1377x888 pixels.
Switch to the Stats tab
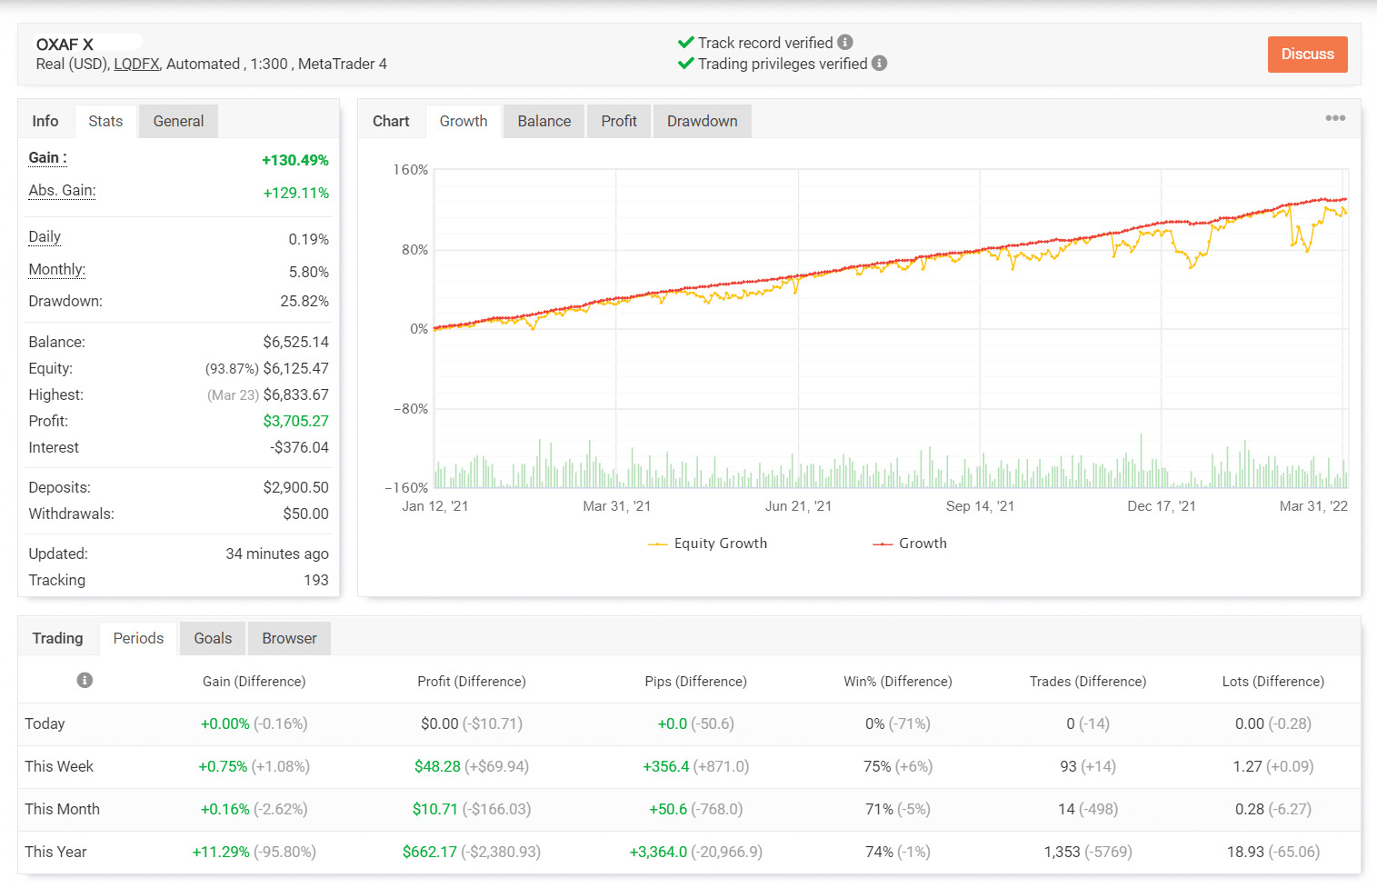[x=105, y=121]
